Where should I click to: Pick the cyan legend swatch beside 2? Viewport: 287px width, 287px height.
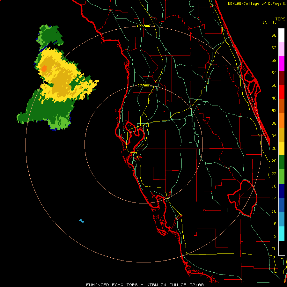click(x=282, y=234)
